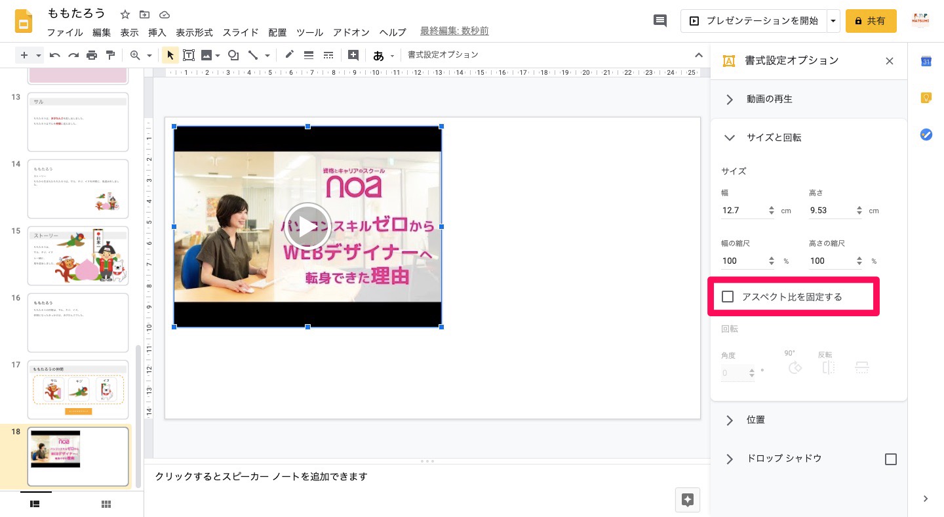Open Google Keep in the side panel

[926, 98]
